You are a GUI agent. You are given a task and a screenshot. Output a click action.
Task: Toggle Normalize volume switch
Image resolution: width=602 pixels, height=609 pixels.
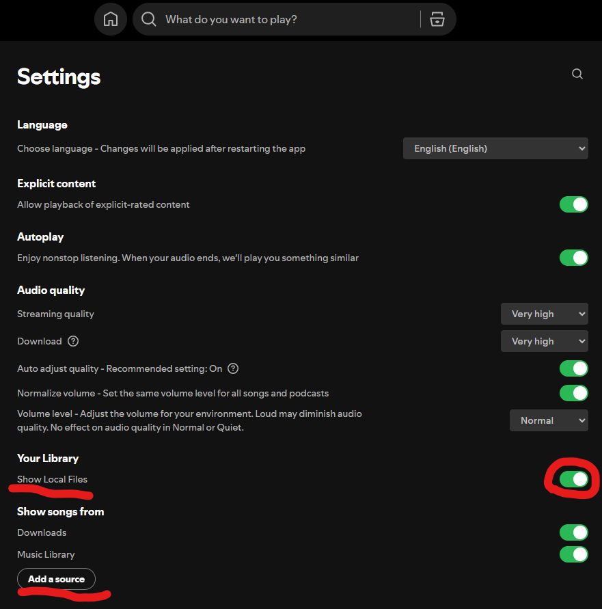tap(574, 392)
